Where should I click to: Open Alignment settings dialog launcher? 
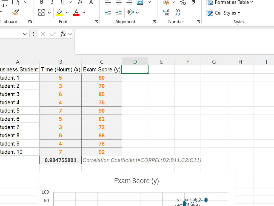(155, 22)
